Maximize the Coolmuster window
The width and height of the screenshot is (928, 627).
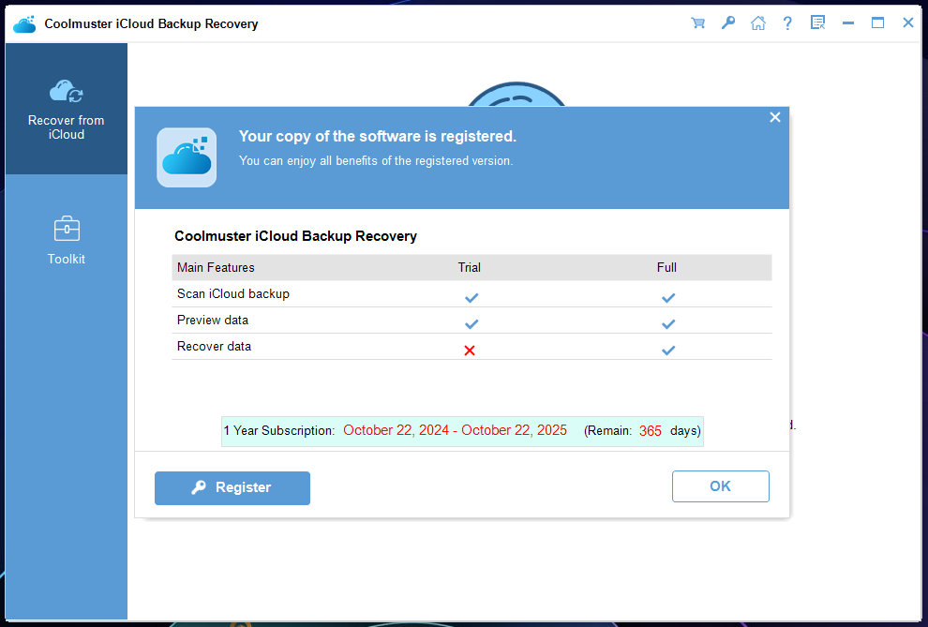878,23
